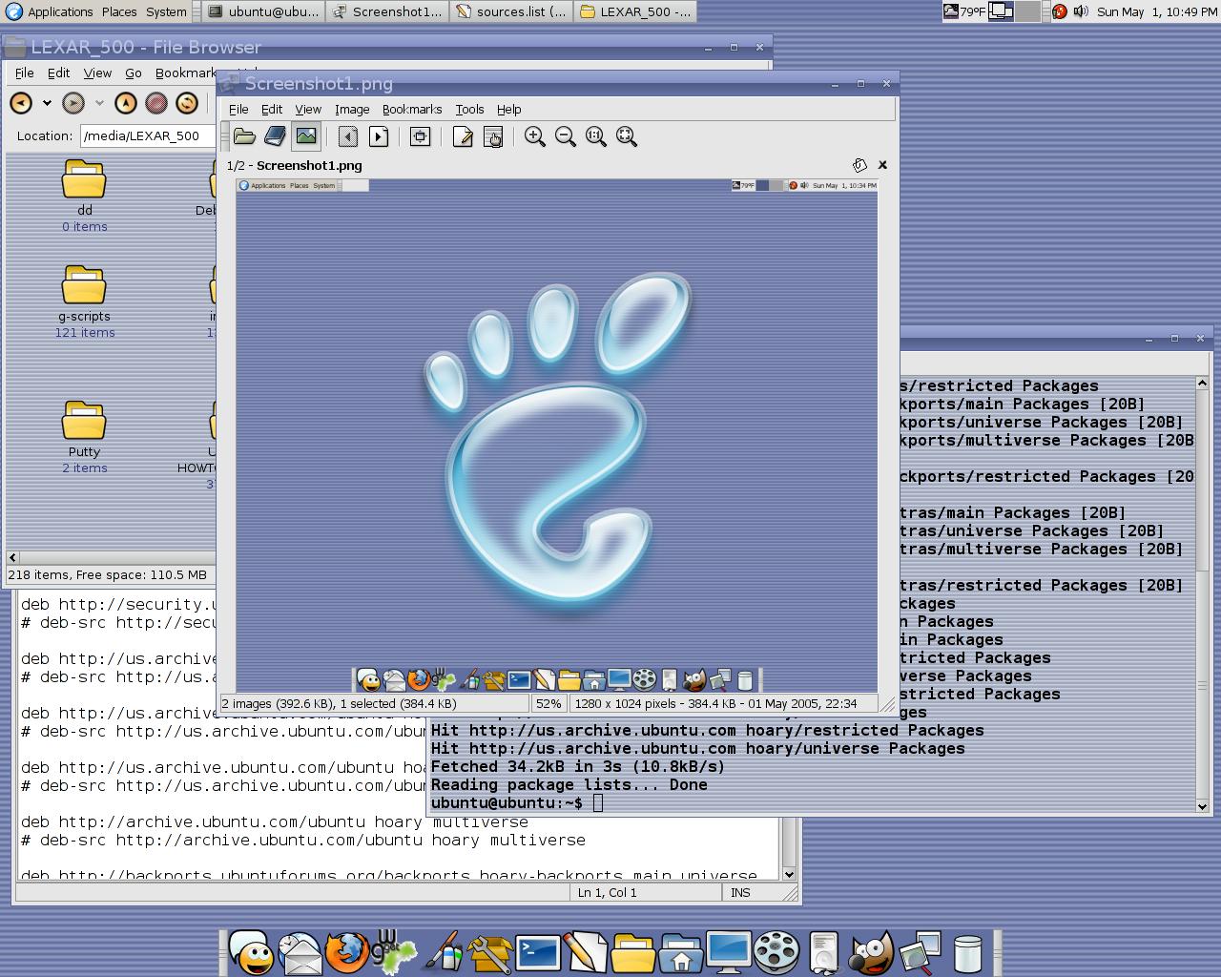Click 52% zoom status in image viewer
1221x977 pixels.
548,703
